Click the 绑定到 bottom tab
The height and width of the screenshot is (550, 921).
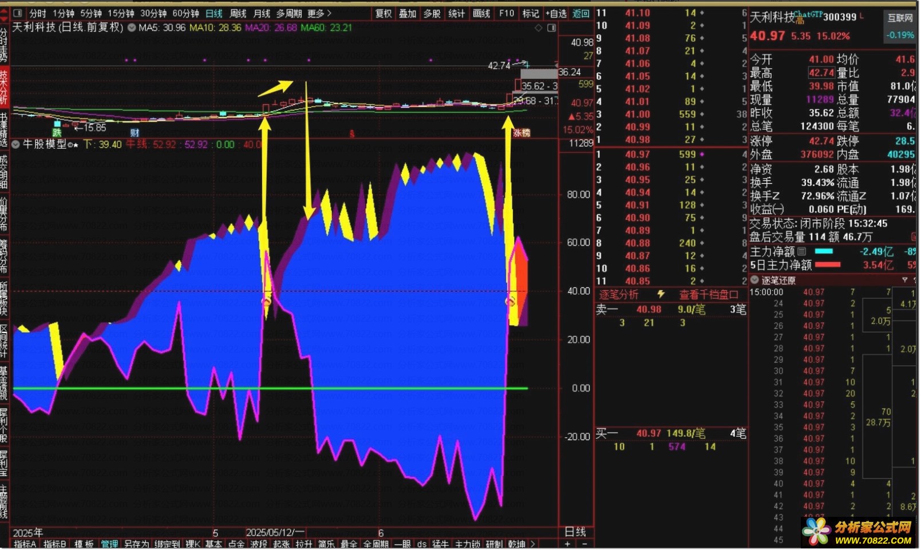click(x=167, y=544)
